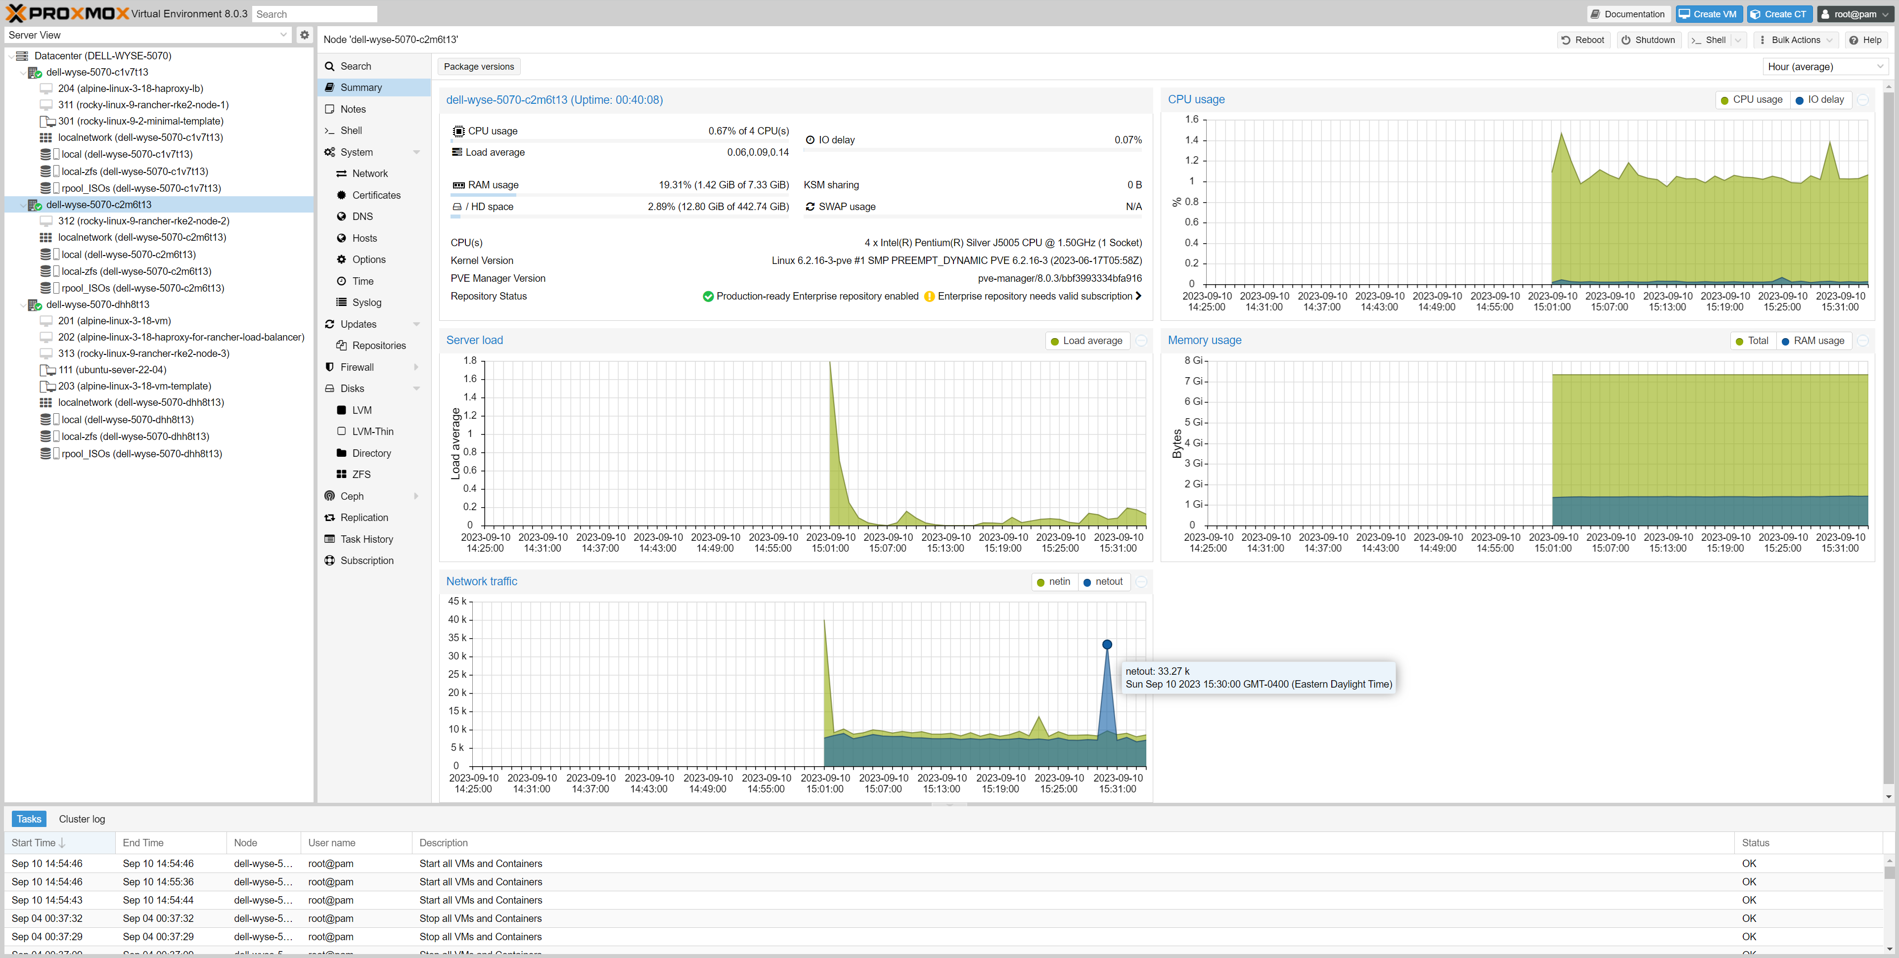Image resolution: width=1899 pixels, height=958 pixels.
Task: Open Ceph section in node menu
Action: tap(352, 496)
